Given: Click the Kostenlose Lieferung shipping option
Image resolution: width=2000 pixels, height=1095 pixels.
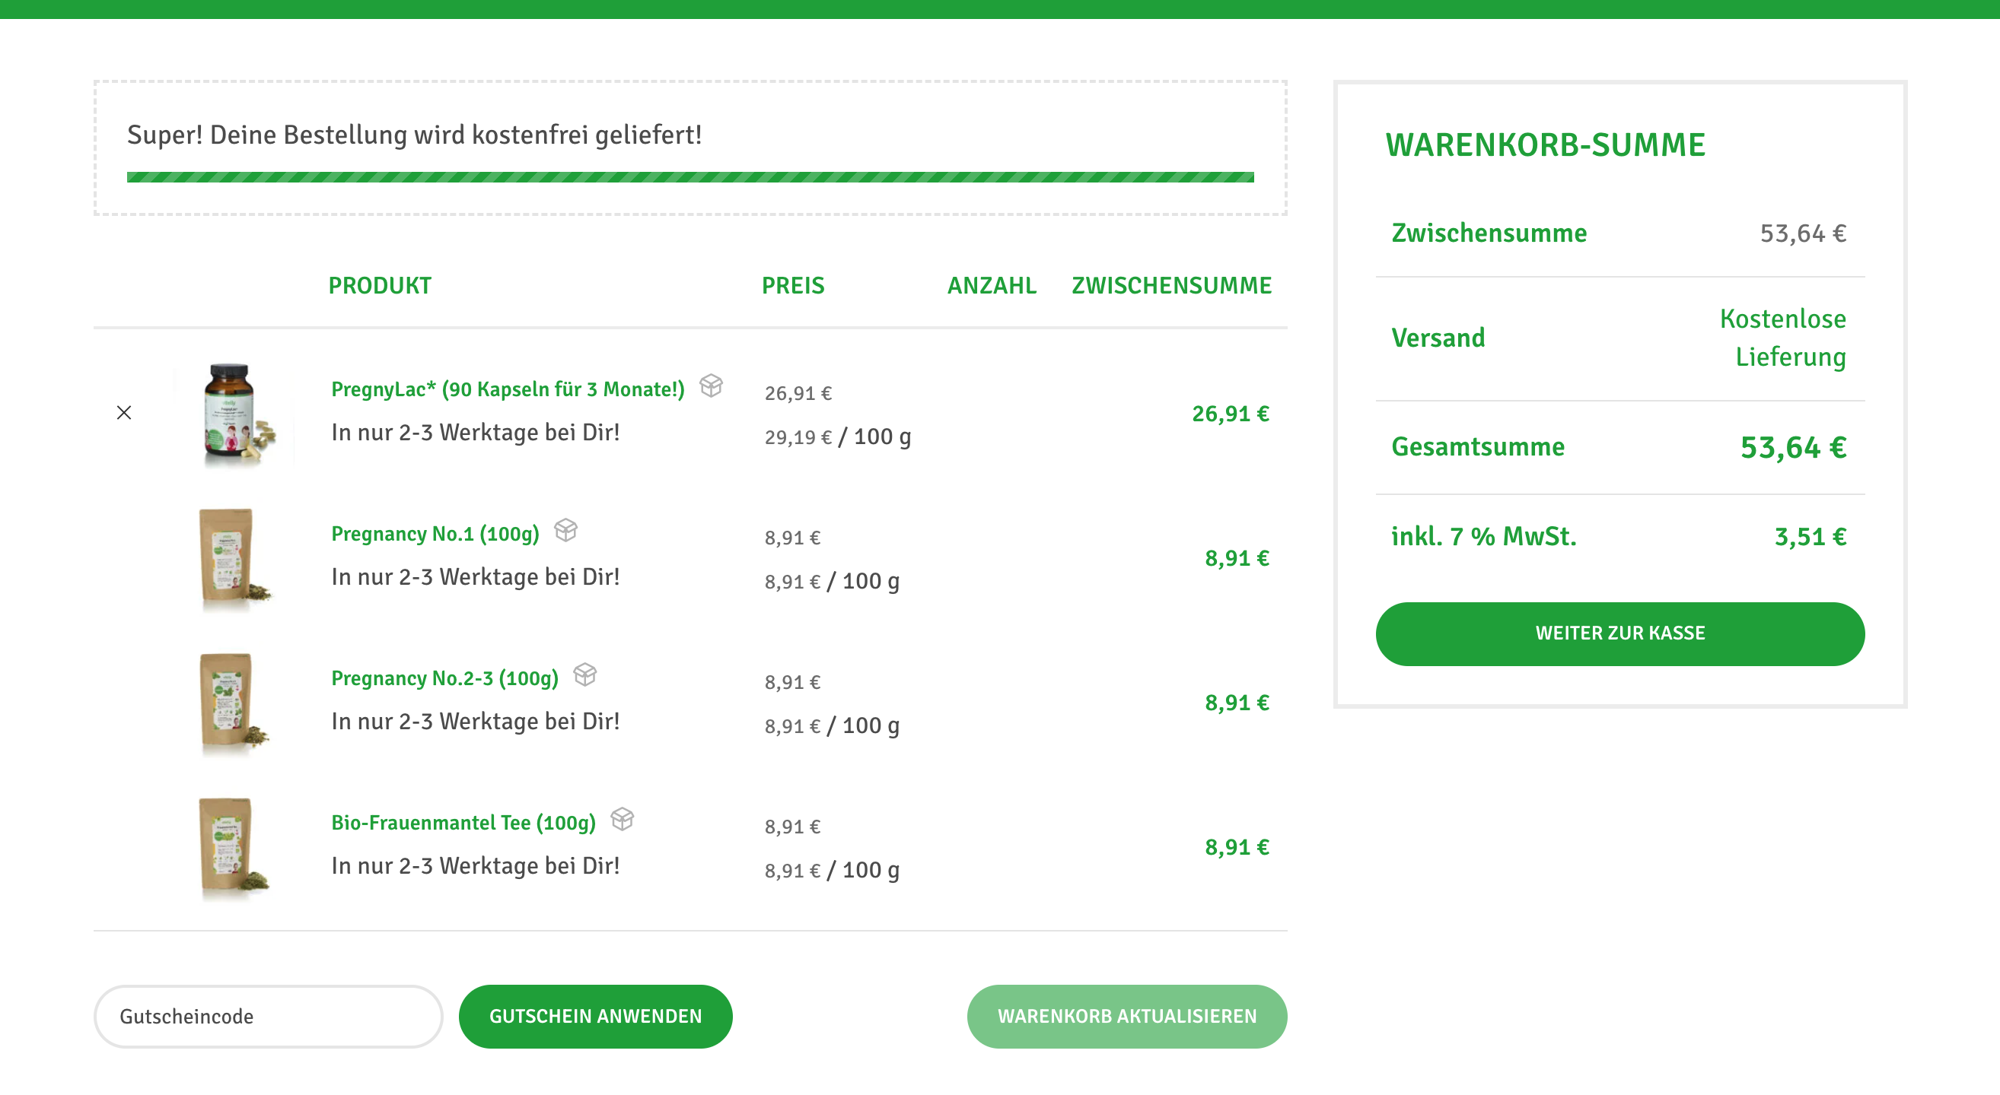Looking at the screenshot, I should point(1782,338).
